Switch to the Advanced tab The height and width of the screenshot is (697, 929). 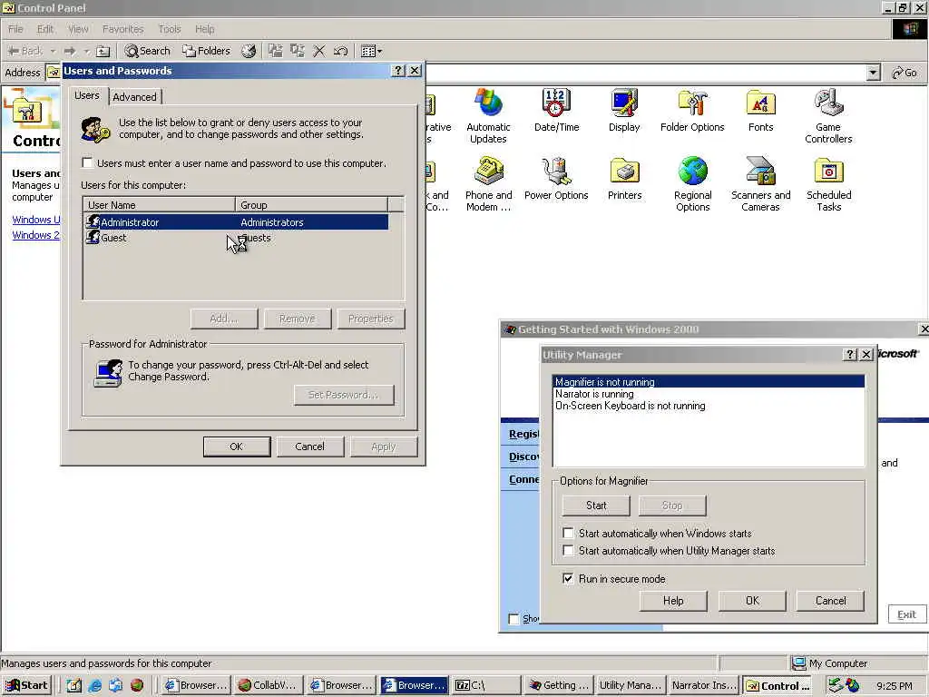pos(134,97)
